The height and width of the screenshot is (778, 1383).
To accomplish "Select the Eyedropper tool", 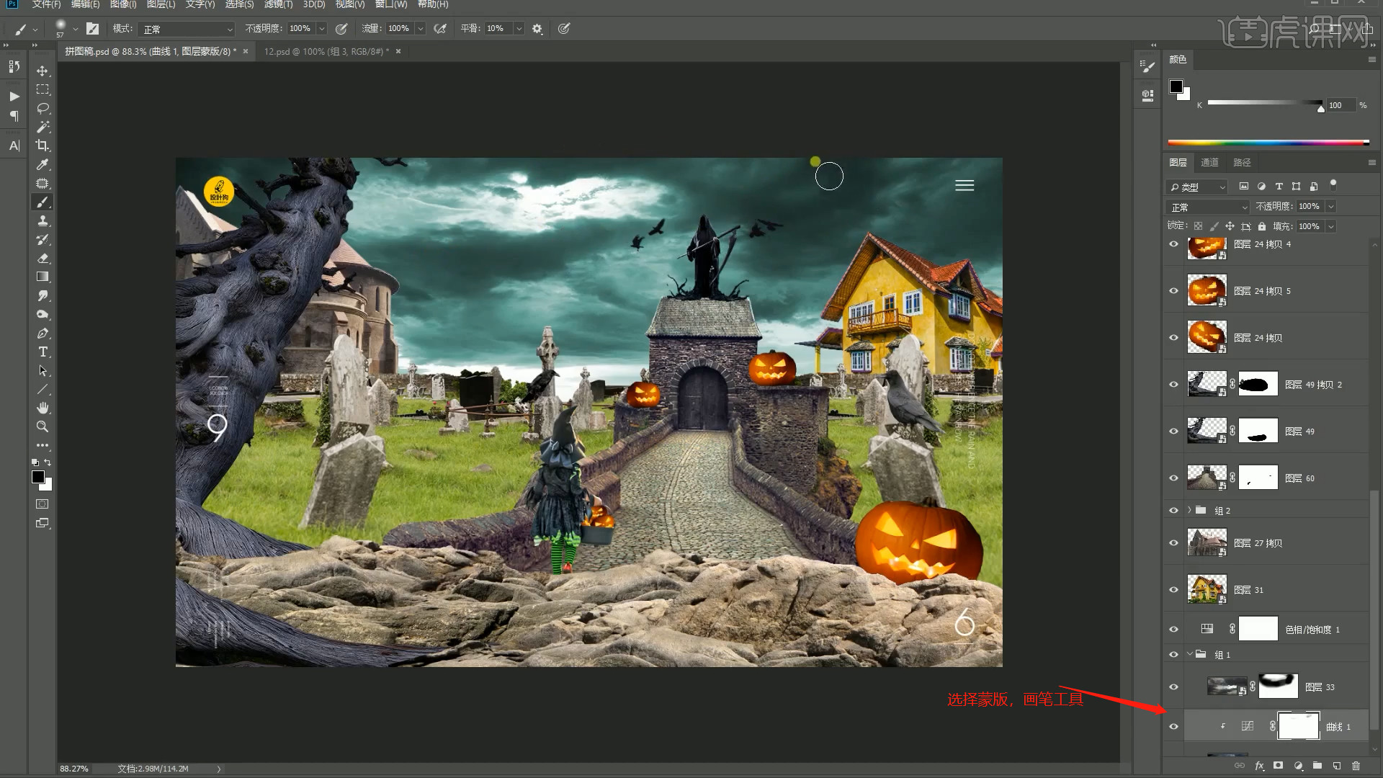I will click(x=42, y=164).
